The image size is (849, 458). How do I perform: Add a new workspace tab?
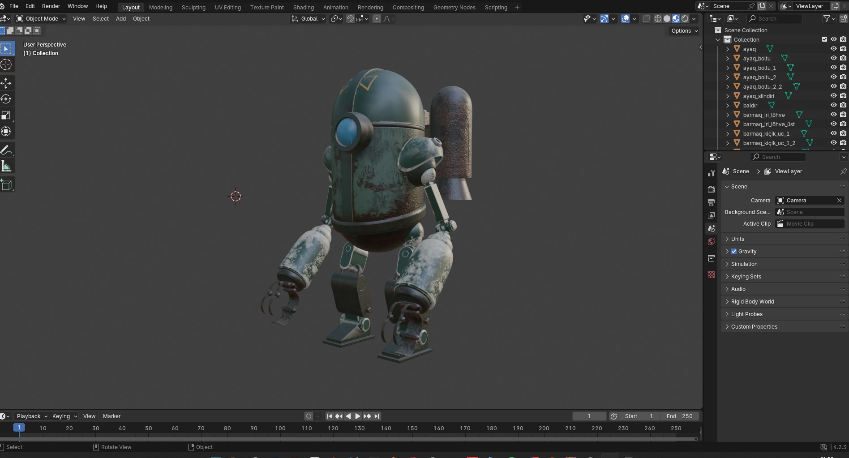[517, 7]
